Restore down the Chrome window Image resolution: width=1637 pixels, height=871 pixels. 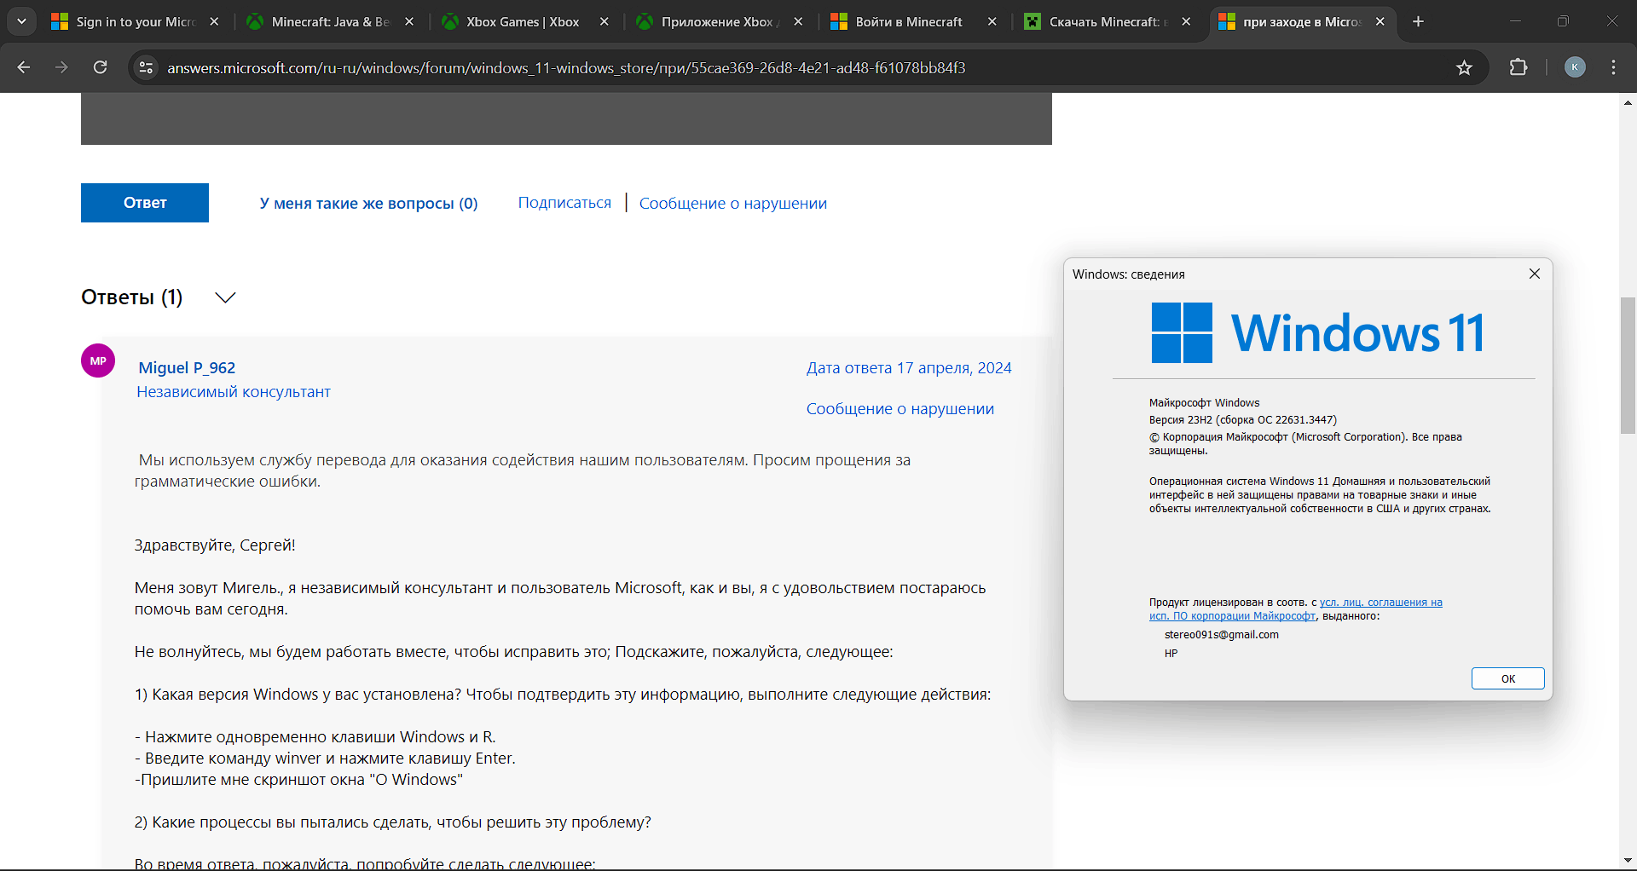pos(1563,21)
